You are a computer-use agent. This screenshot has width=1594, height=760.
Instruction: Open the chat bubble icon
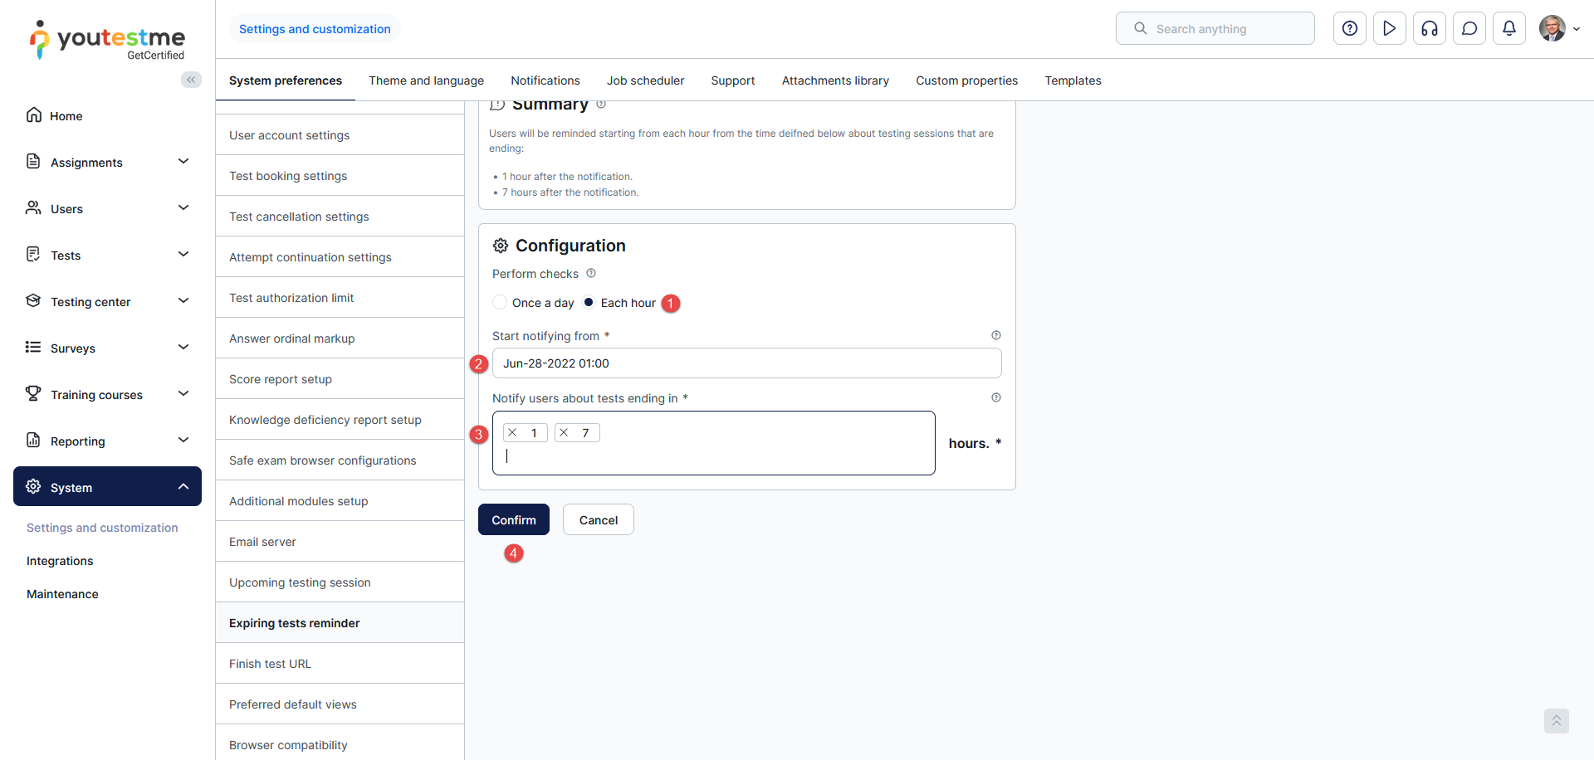[1469, 29]
